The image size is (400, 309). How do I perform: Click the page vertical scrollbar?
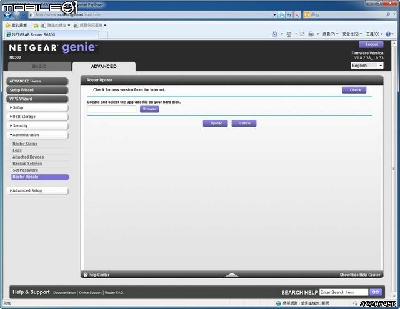tap(394, 169)
